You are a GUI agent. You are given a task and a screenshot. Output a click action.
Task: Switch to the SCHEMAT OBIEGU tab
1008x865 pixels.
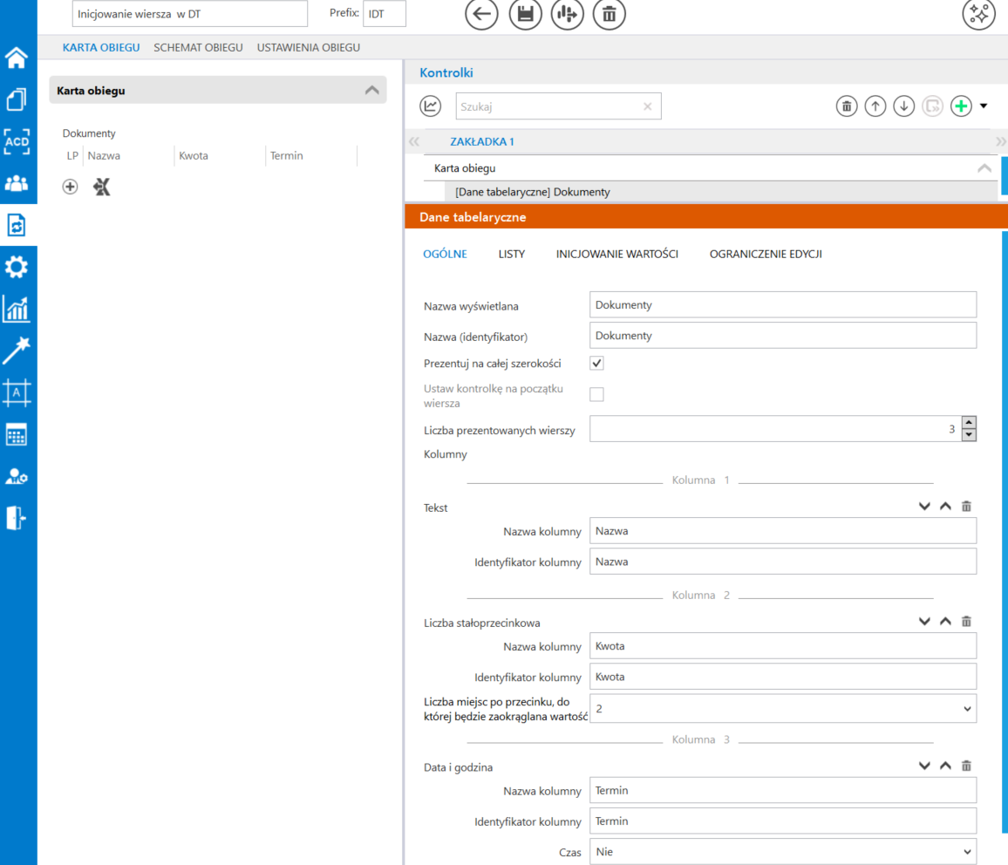pyautogui.click(x=198, y=48)
